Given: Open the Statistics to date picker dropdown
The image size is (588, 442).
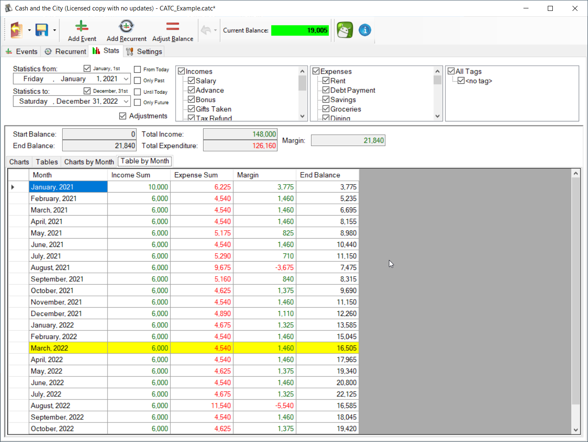Looking at the screenshot, I should pyautogui.click(x=126, y=101).
